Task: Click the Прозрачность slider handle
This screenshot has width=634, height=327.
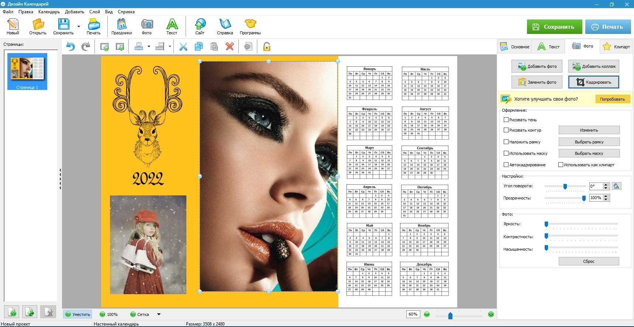Action: click(x=584, y=198)
